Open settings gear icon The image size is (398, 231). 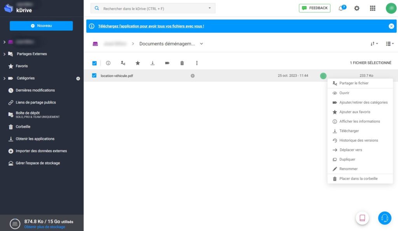(x=357, y=9)
